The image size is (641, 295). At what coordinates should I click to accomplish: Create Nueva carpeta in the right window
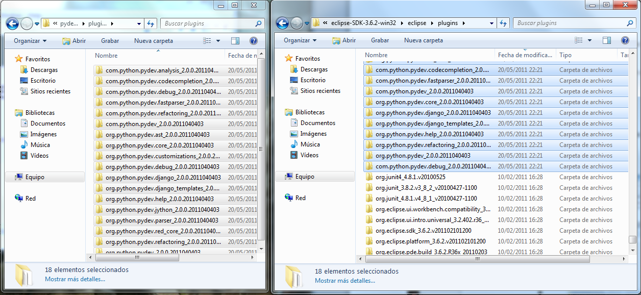coord(424,40)
